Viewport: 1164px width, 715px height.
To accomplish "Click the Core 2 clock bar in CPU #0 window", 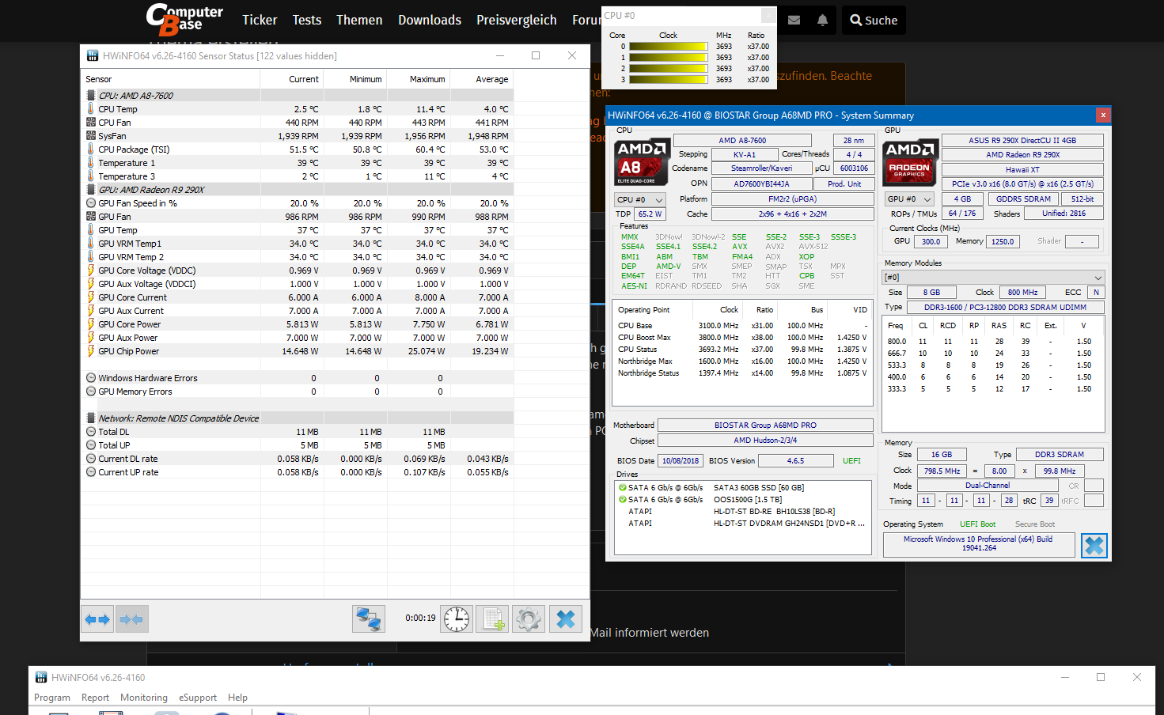I will (669, 69).
